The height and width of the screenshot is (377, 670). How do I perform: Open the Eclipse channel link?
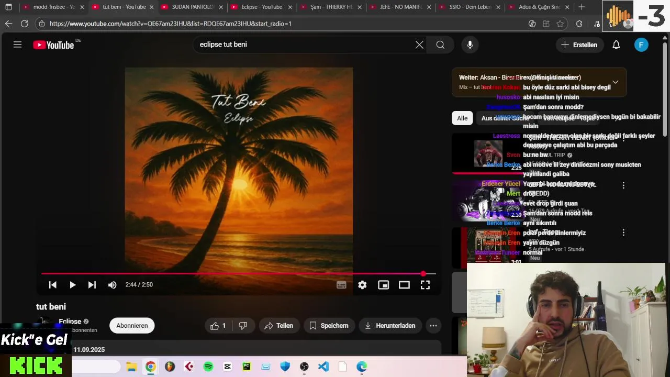click(70, 321)
